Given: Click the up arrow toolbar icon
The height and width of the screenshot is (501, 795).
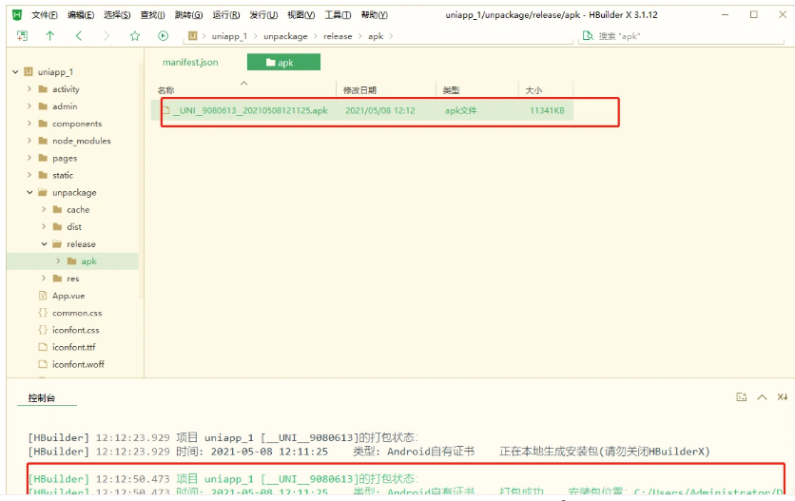Looking at the screenshot, I should 50,36.
